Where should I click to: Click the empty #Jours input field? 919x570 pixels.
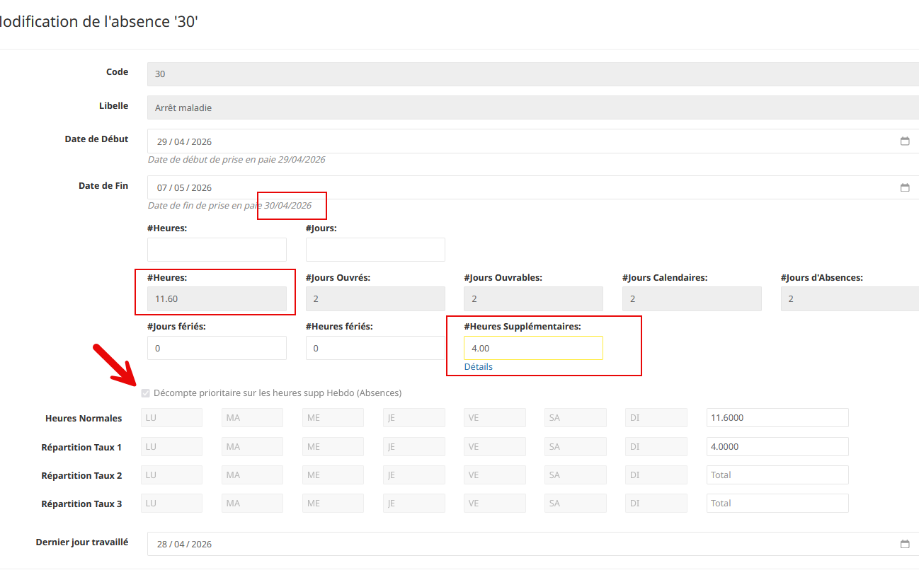[x=375, y=250]
